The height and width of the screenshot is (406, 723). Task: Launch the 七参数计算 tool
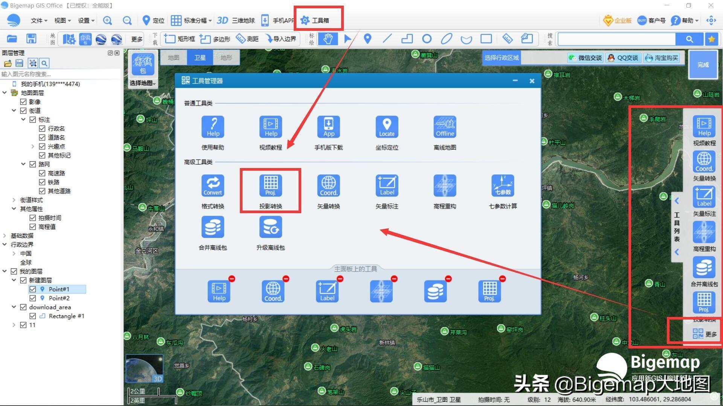pos(503,186)
